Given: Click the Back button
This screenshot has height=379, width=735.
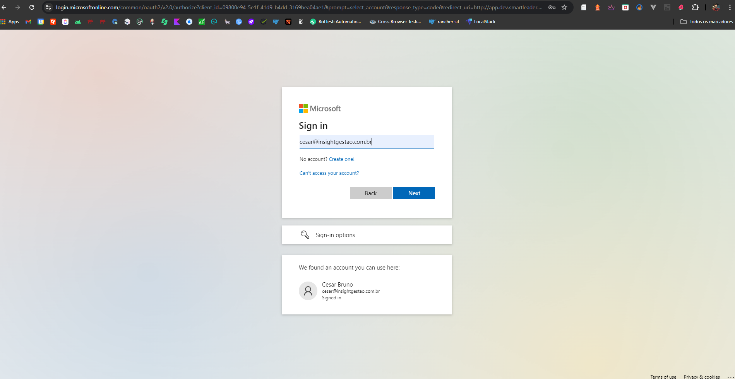Looking at the screenshot, I should (x=370, y=193).
